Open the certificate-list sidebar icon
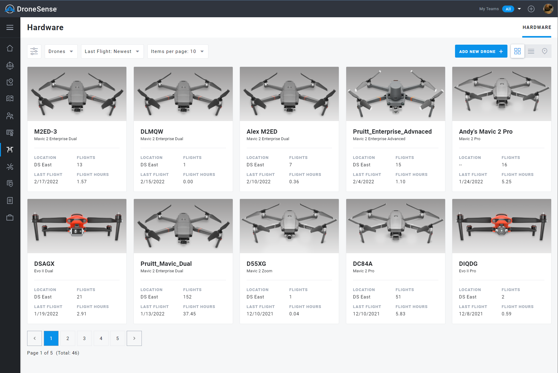Screen dimensions: 558x373 10,133
